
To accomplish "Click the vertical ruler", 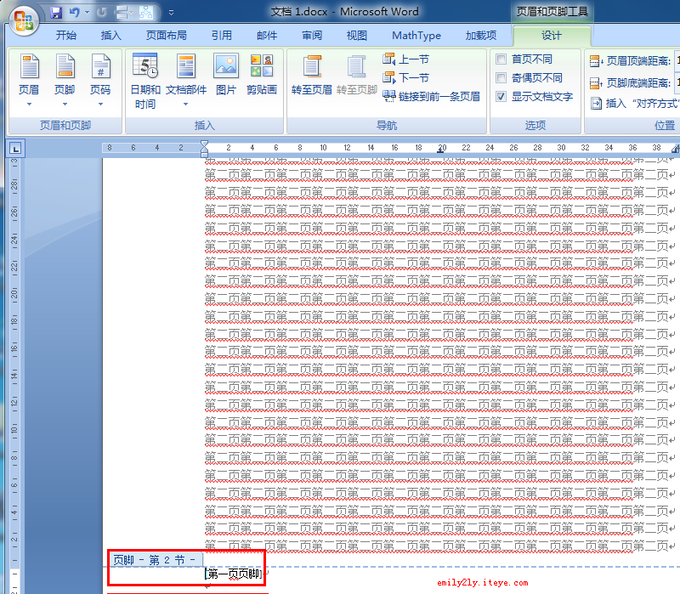I will point(14,375).
